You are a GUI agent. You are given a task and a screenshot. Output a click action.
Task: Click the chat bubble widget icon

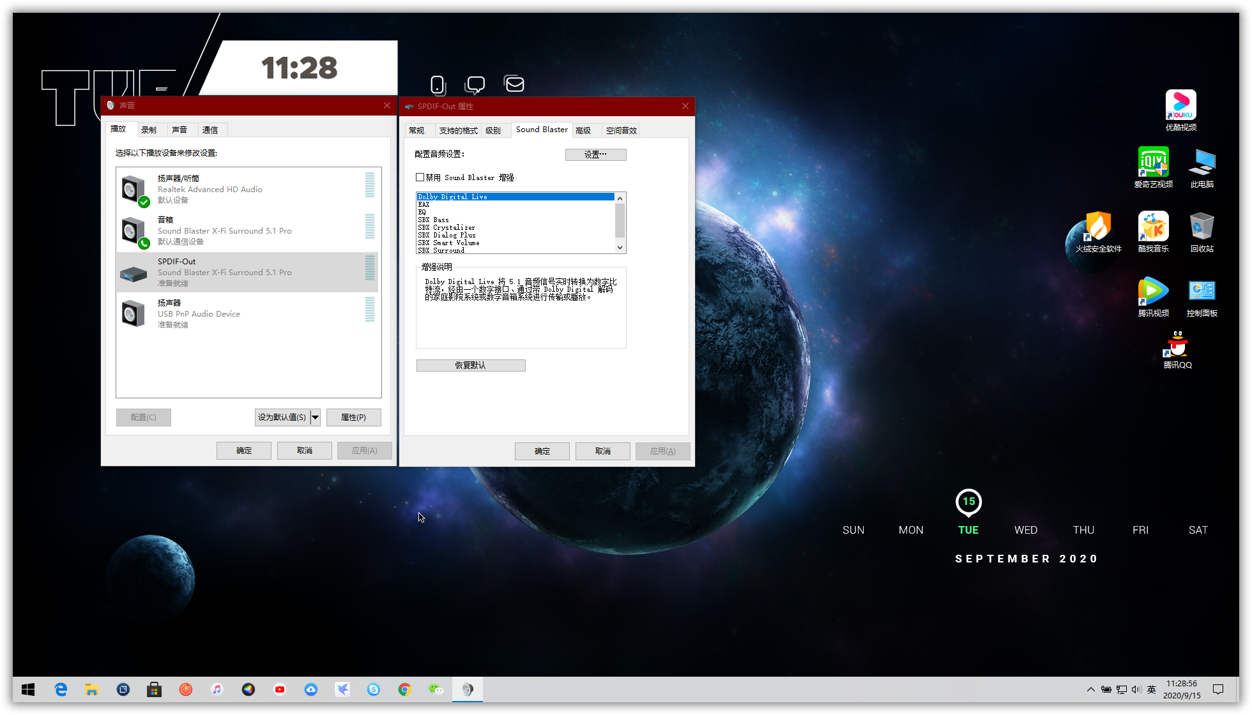(x=475, y=84)
